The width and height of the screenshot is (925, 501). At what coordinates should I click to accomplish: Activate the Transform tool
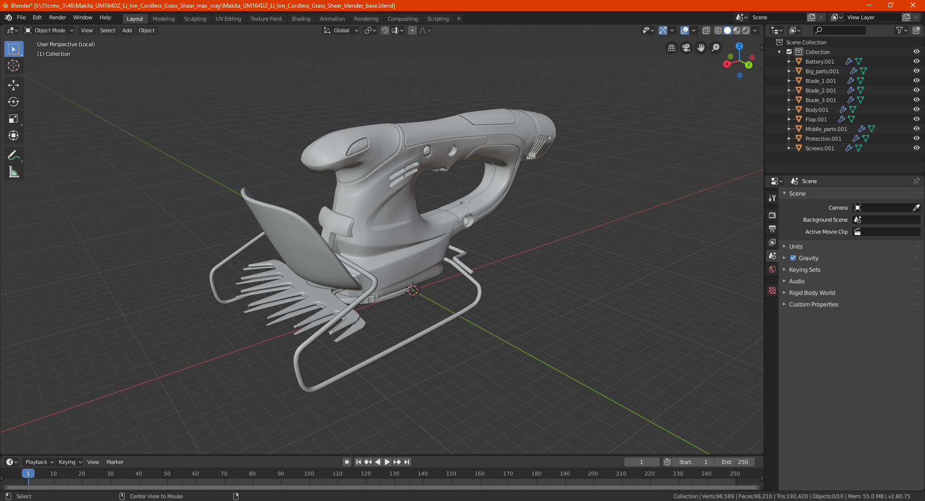coord(13,136)
